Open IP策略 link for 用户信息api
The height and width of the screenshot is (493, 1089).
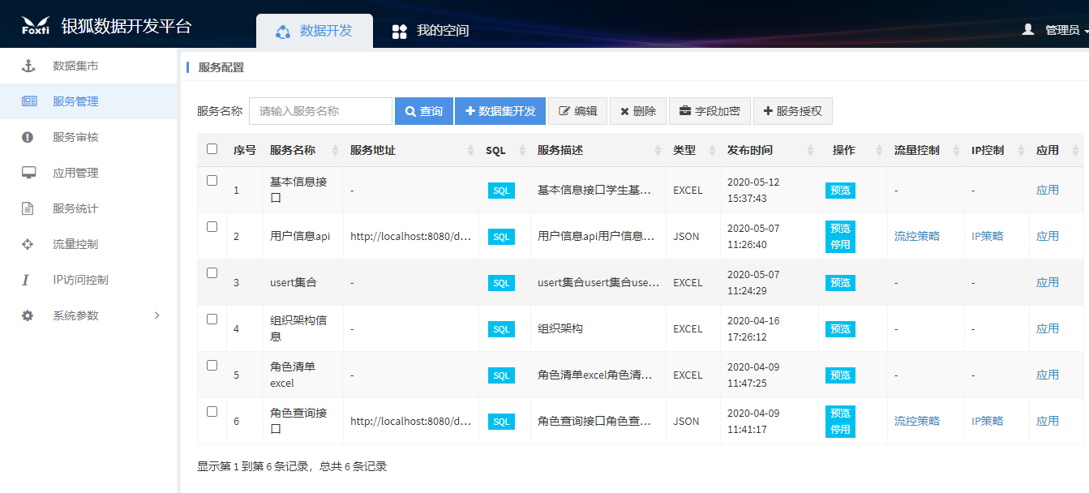(988, 237)
